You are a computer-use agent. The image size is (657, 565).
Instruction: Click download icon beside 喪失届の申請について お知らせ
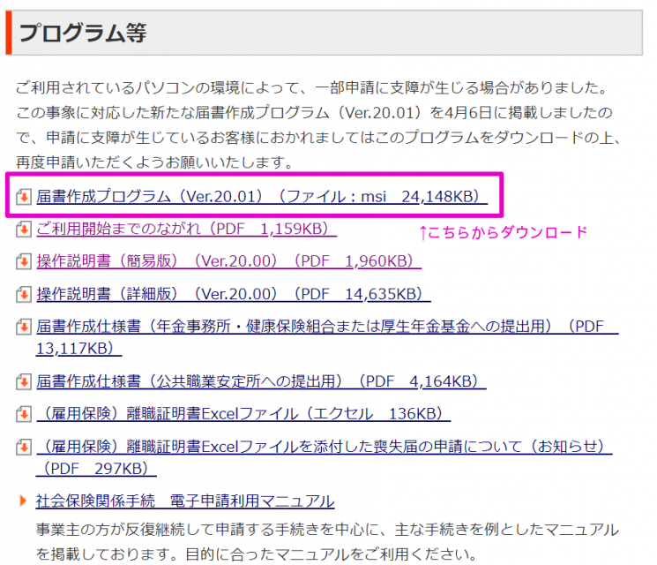[x=24, y=447]
